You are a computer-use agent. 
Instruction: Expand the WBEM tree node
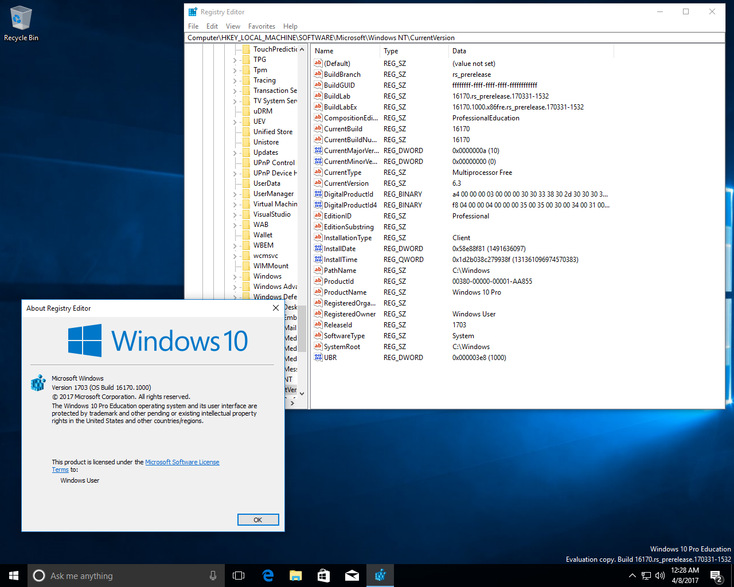[235, 245]
